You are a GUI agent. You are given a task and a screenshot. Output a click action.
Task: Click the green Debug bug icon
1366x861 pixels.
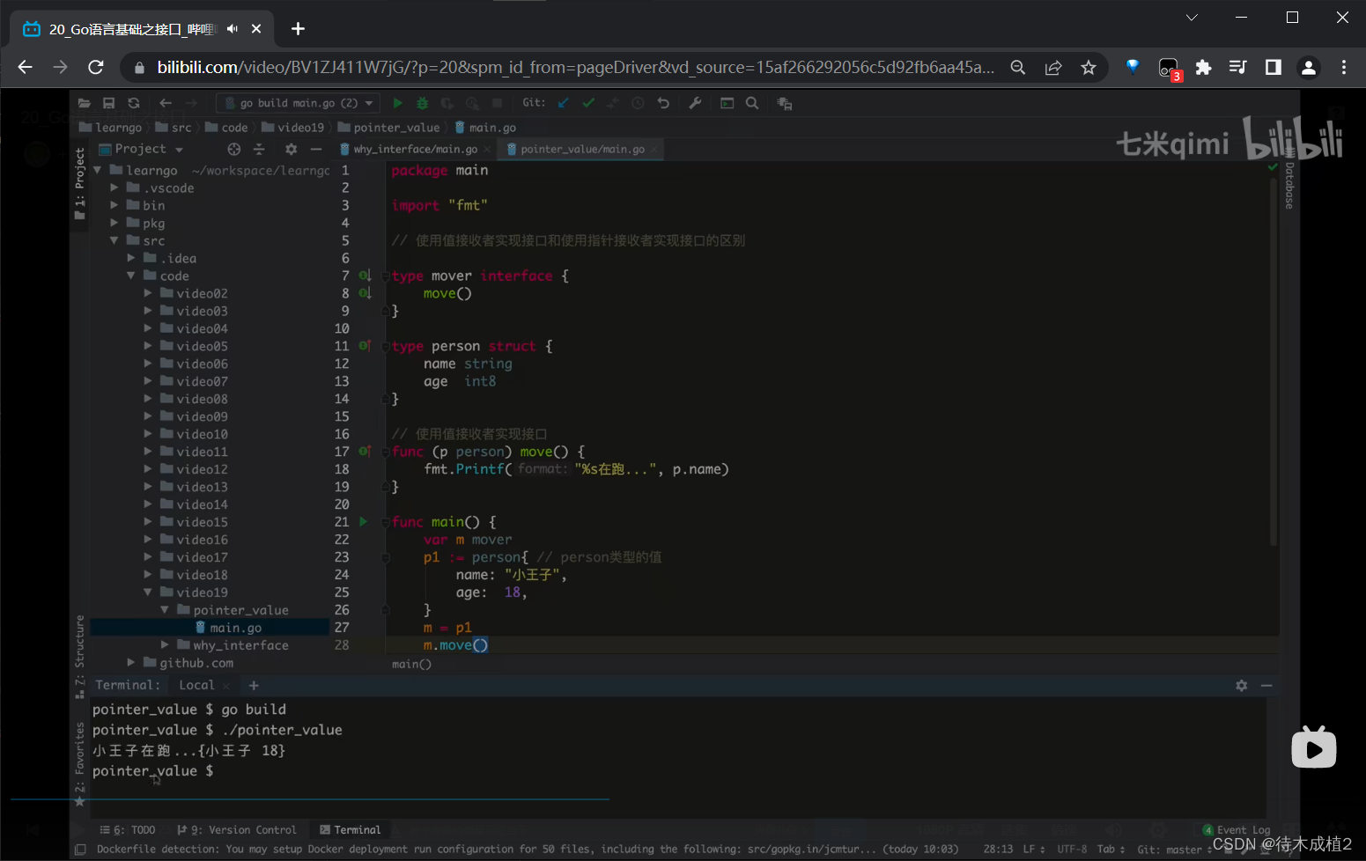pyautogui.click(x=422, y=103)
